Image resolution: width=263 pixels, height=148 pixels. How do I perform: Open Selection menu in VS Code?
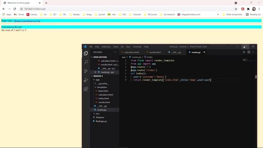pos(106,46)
